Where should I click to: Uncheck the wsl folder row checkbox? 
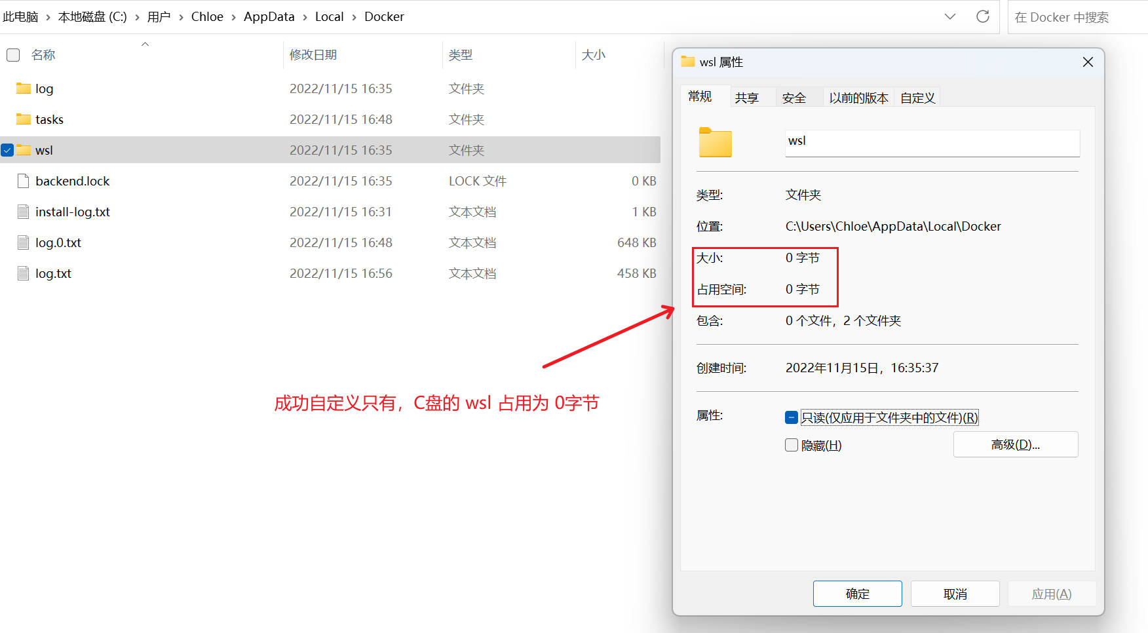(x=8, y=150)
